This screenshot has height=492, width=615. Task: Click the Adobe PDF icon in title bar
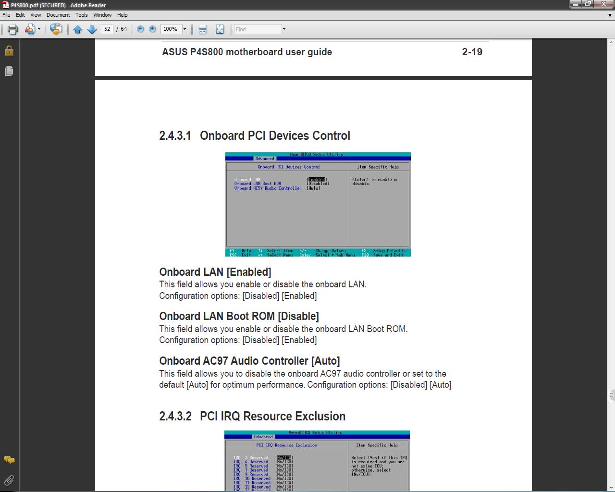[x=5, y=5]
